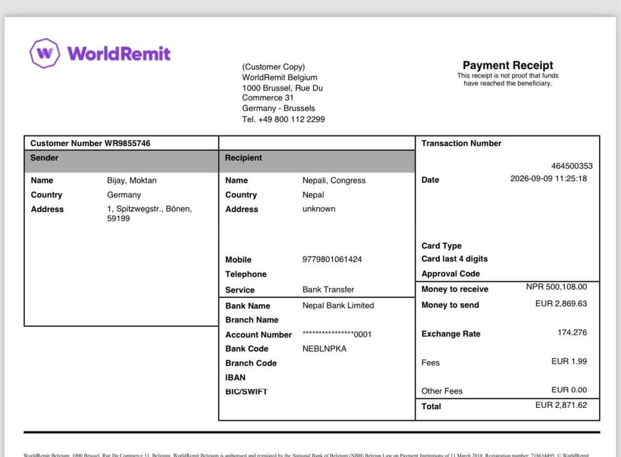Image resolution: width=621 pixels, height=457 pixels.
Task: Click the 'Germany - Brussels' header line
Action: (x=279, y=108)
